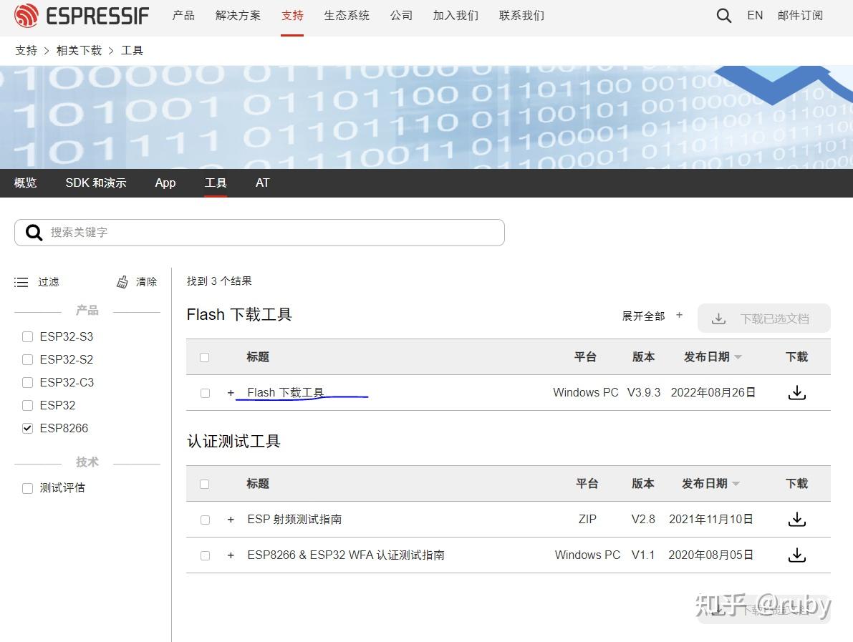Open the 生态系统 menu item
This screenshot has height=642, width=853.
[x=347, y=15]
